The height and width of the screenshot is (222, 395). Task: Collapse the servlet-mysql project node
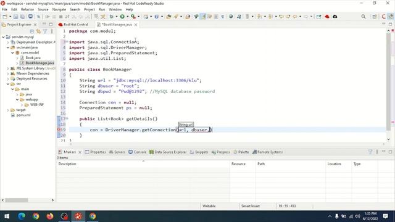[x=3, y=37]
